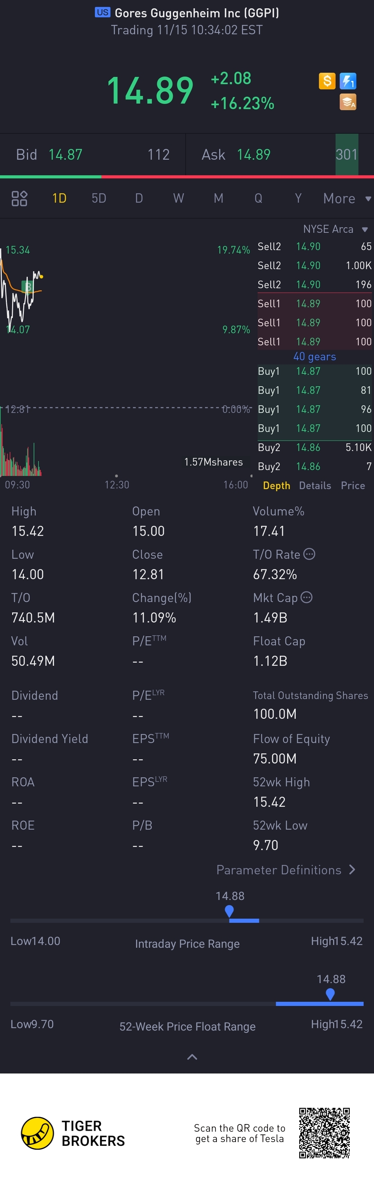Screen dimensions: 374x1193
Task: Tap the +2.08 price change
Action: pos(231,78)
